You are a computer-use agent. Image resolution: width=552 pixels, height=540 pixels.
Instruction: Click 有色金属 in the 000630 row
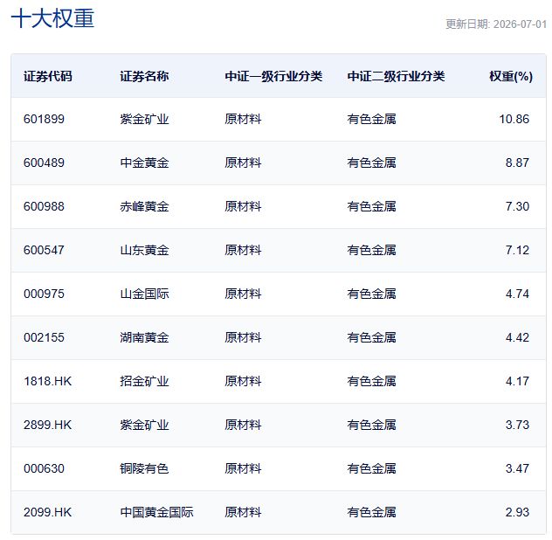(x=372, y=468)
